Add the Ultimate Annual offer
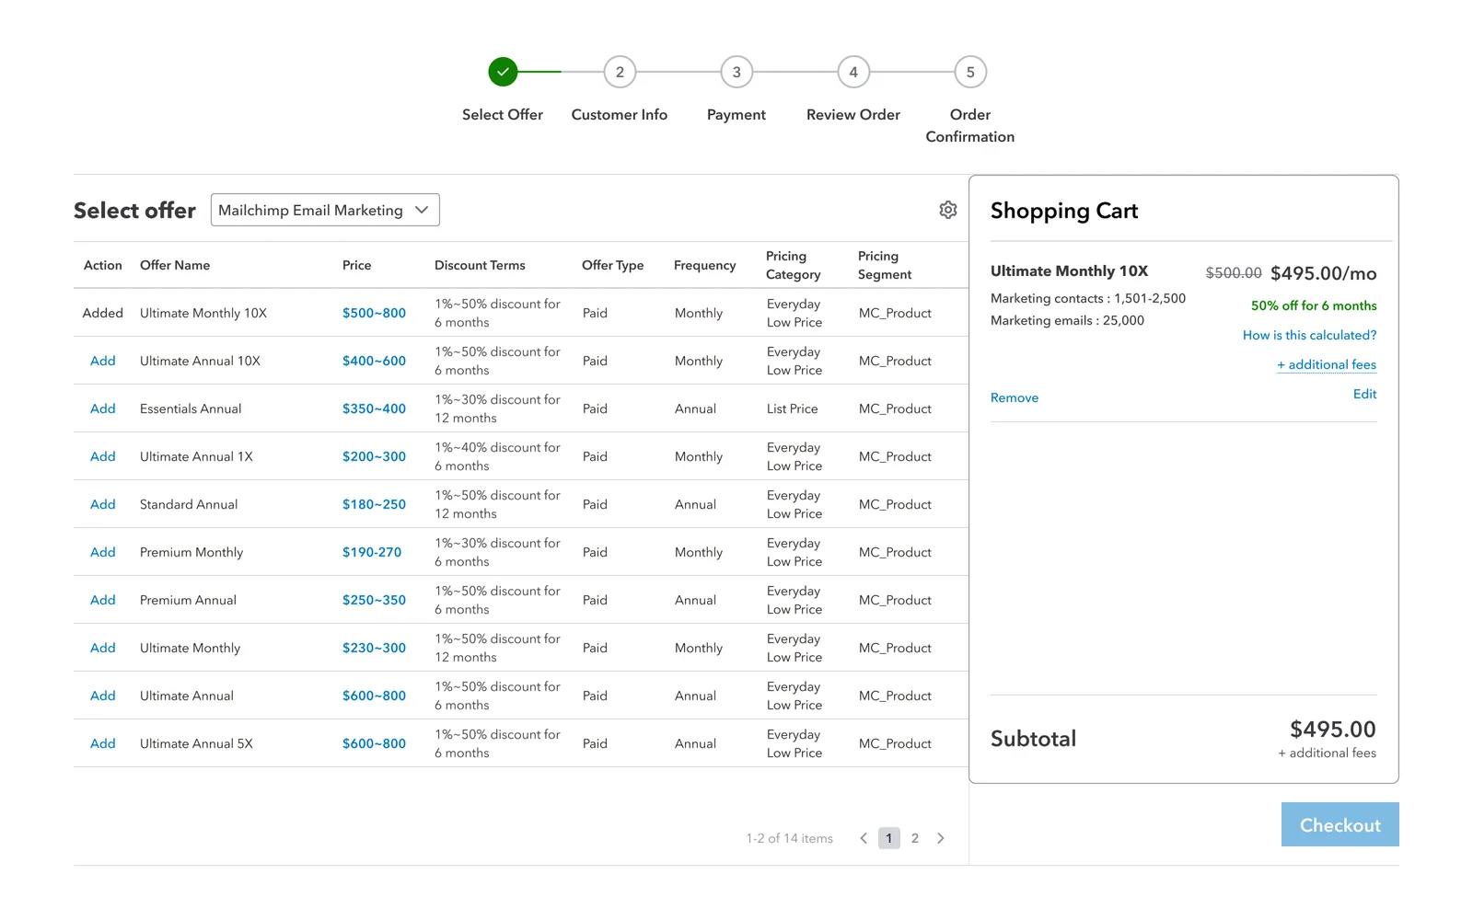 (x=103, y=696)
